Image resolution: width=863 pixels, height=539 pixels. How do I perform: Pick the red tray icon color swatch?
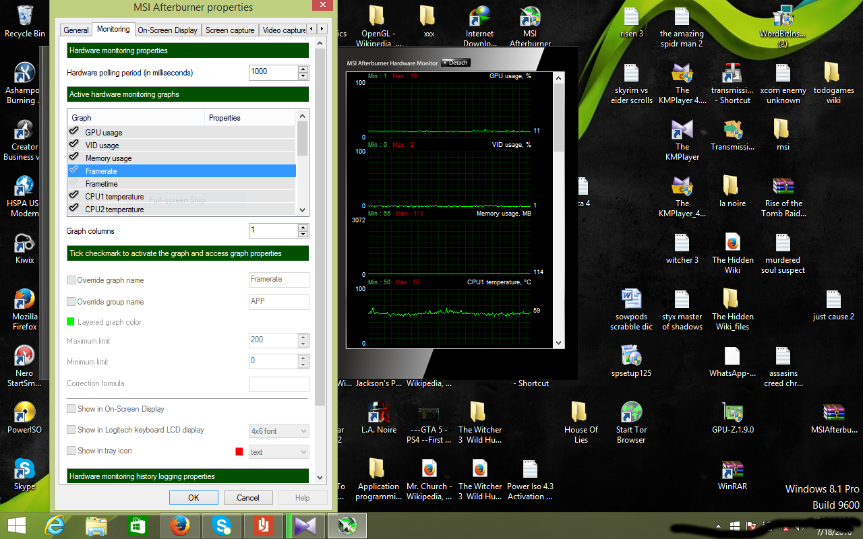point(239,451)
